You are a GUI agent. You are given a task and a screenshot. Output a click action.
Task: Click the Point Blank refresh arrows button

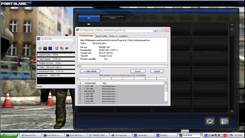click(x=210, y=121)
